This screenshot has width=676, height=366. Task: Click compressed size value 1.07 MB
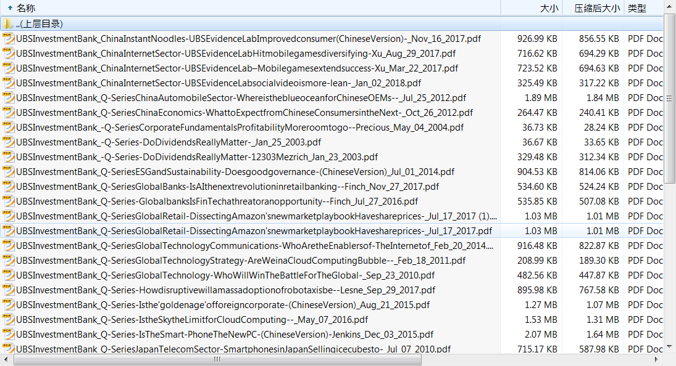coord(603,305)
